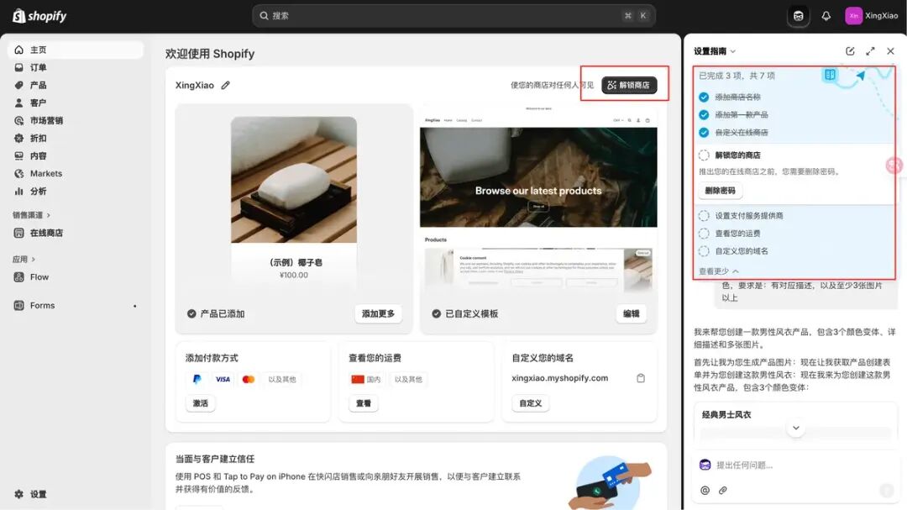
Task: Start new chat compose icon in guide panel
Action: tap(850, 51)
